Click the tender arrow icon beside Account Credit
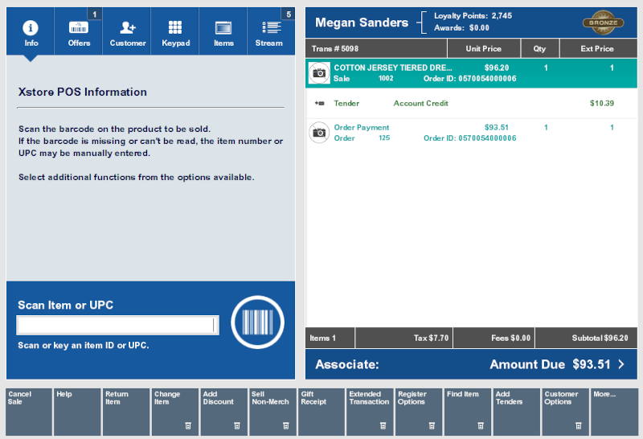The image size is (643, 439). click(319, 104)
